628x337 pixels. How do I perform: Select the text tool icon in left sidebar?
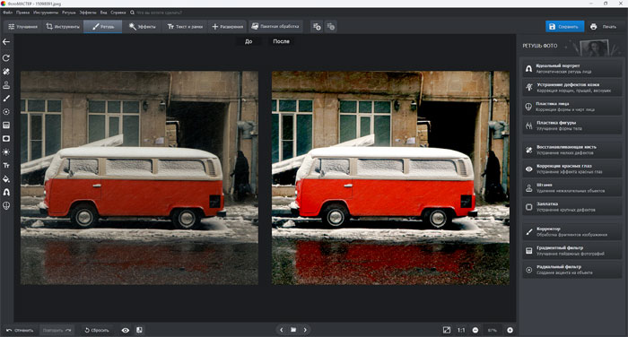(x=6, y=165)
